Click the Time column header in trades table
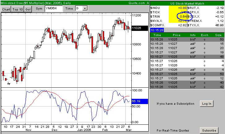The width and height of the screenshot is (225, 134). tap(157, 35)
